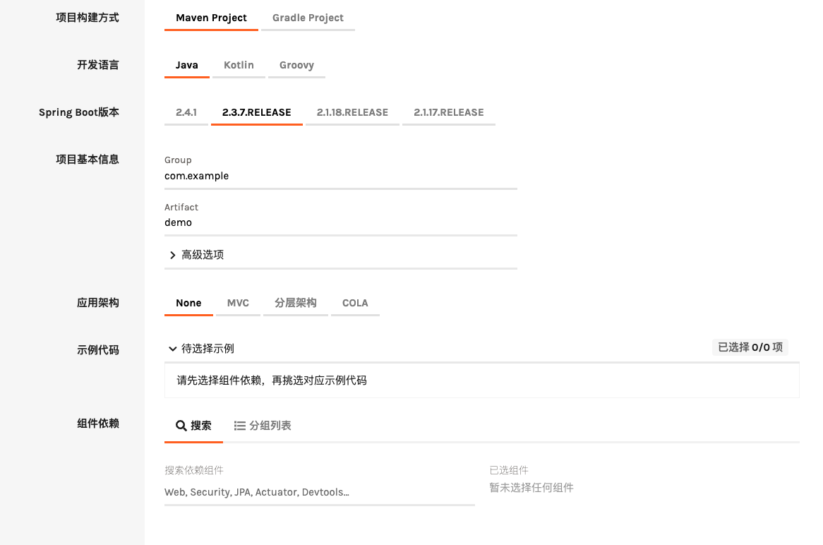
Task: Select Spring Boot version 2.1.17.RELEASE
Action: pos(449,112)
